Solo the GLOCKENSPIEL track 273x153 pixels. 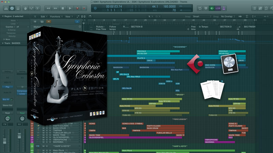[x=47, y=137]
